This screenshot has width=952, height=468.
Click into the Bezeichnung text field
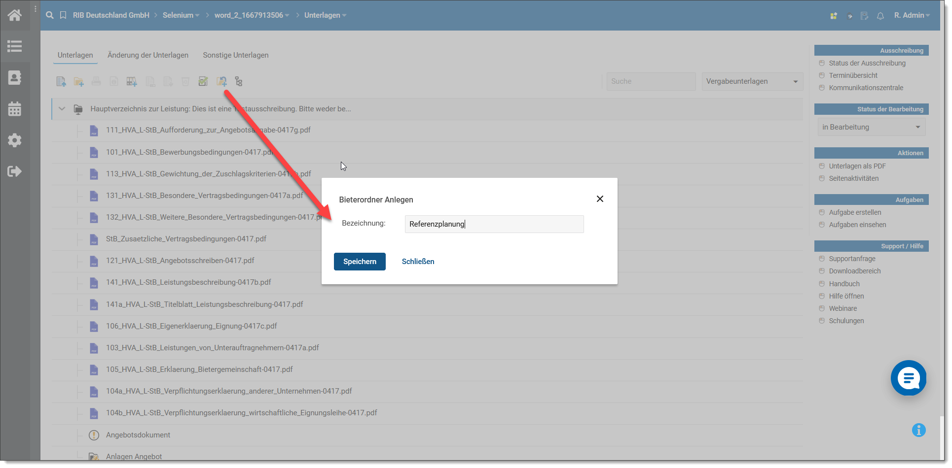tap(494, 224)
